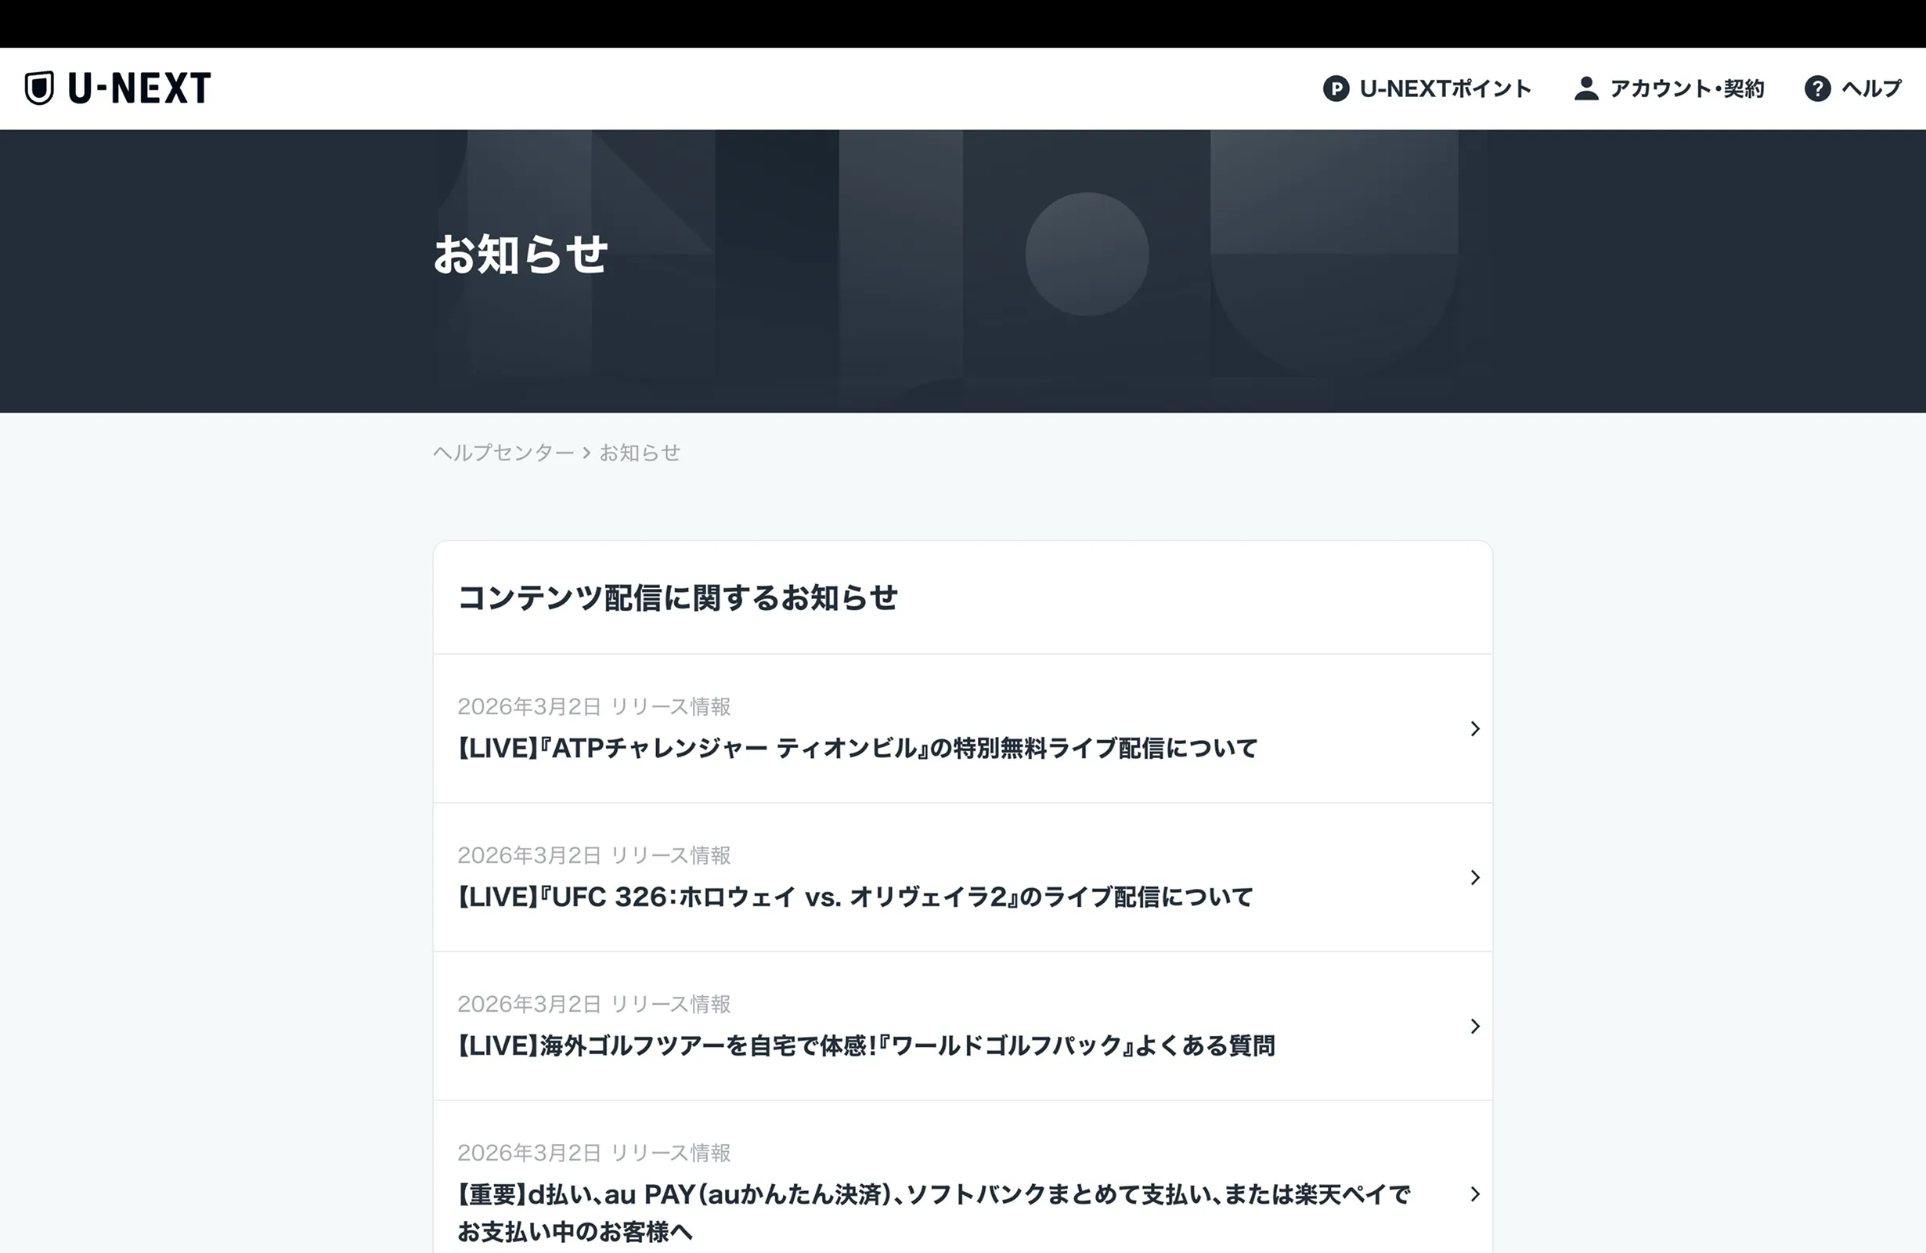Viewport: 1926px width, 1253px height.
Task: Open アカウント・契約 menu link
Action: 1668,88
